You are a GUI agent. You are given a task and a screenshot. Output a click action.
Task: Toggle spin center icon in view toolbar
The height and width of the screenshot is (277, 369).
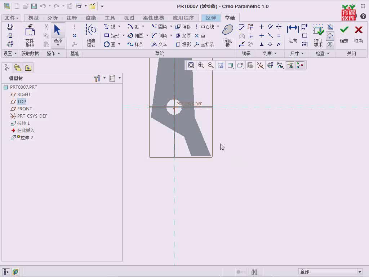(300, 66)
